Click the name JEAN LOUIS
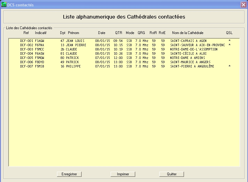The height and width of the screenshot is (182, 248). pos(75,41)
